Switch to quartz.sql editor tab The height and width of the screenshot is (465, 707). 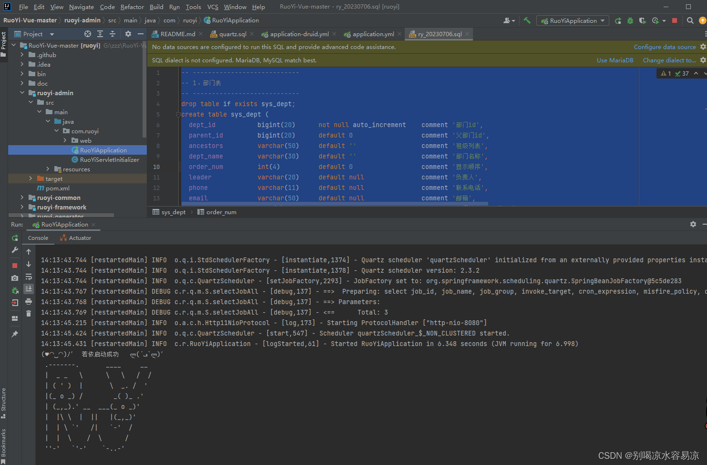(232, 34)
